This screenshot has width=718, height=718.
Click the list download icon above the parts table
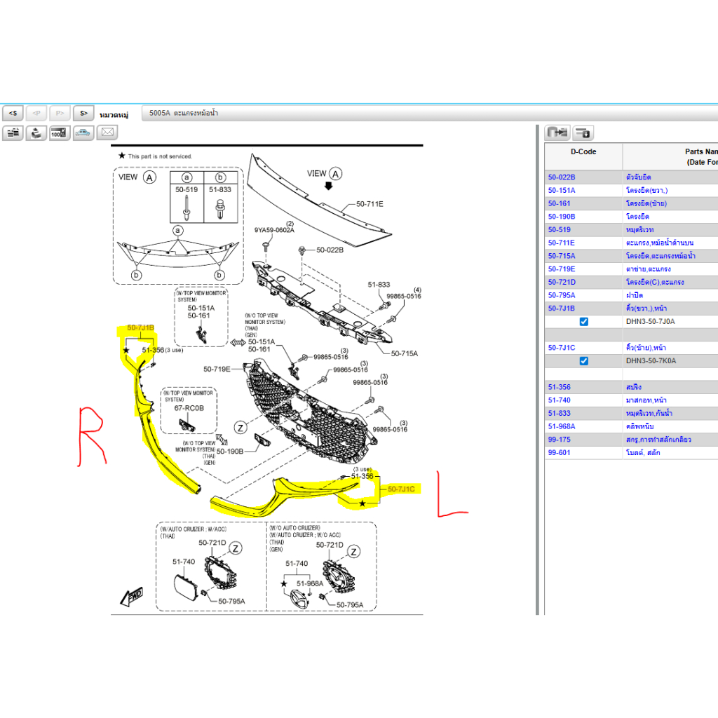(583, 133)
